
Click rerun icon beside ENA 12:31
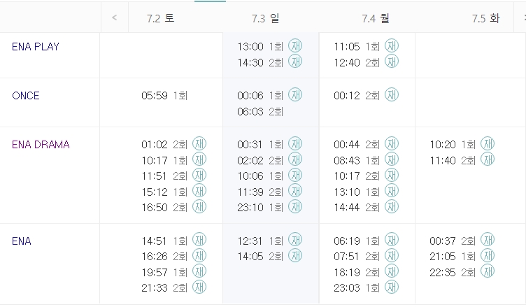pyautogui.click(x=295, y=240)
